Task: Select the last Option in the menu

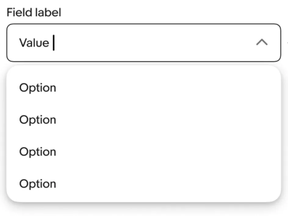Action: 38,184
